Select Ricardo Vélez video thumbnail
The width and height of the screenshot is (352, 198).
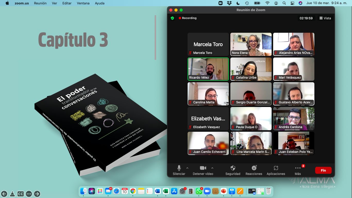(208, 69)
